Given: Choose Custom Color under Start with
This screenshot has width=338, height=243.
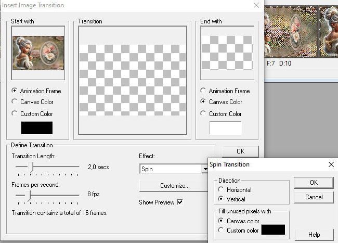Looking at the screenshot, I should (14, 114).
